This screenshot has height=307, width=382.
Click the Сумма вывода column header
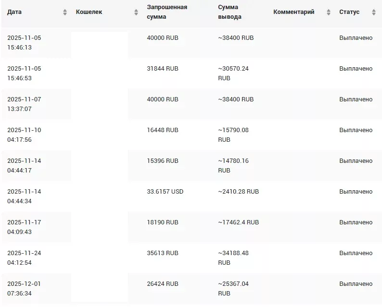229,12
